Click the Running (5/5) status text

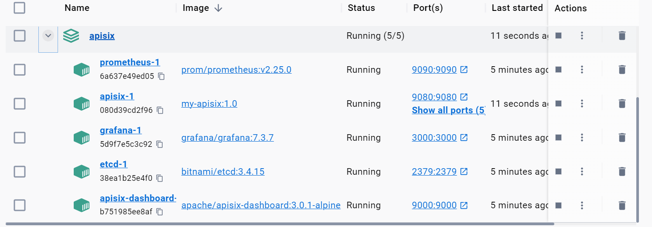point(375,36)
